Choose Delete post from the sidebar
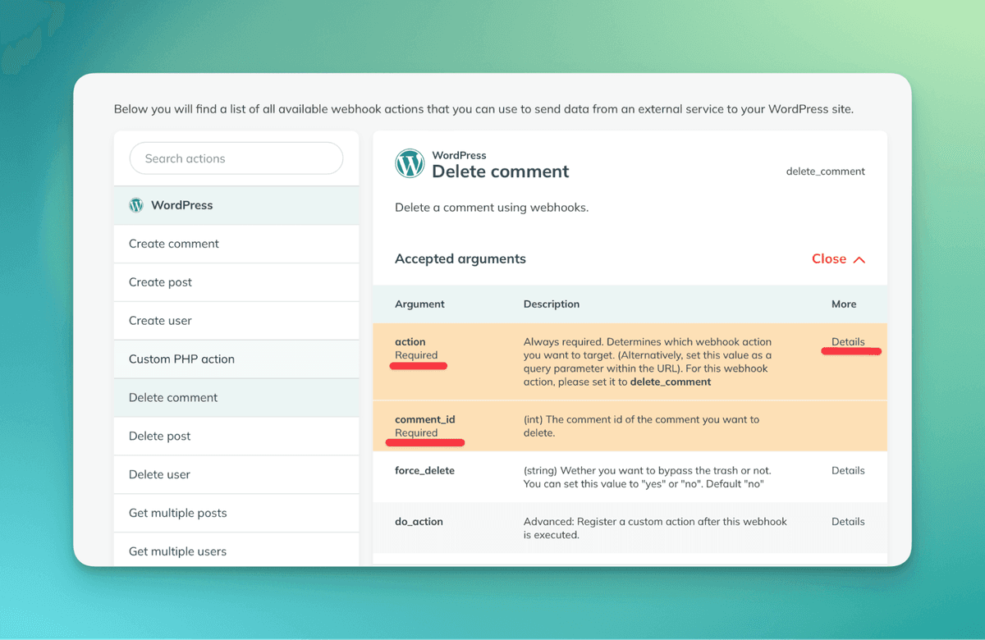 (160, 437)
